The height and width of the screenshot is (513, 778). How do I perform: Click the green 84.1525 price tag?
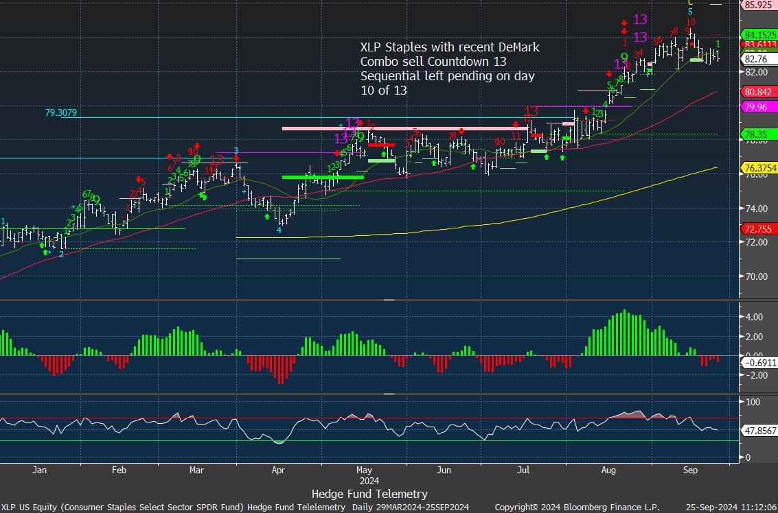(759, 35)
